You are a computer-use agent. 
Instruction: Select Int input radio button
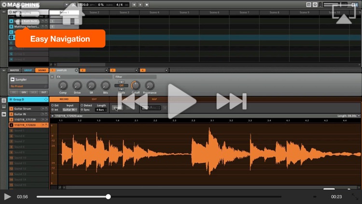tap(53, 110)
